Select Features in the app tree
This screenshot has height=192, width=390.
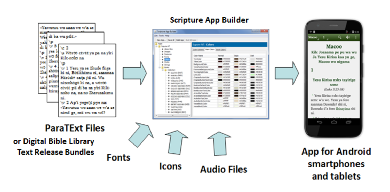[x=168, y=54]
